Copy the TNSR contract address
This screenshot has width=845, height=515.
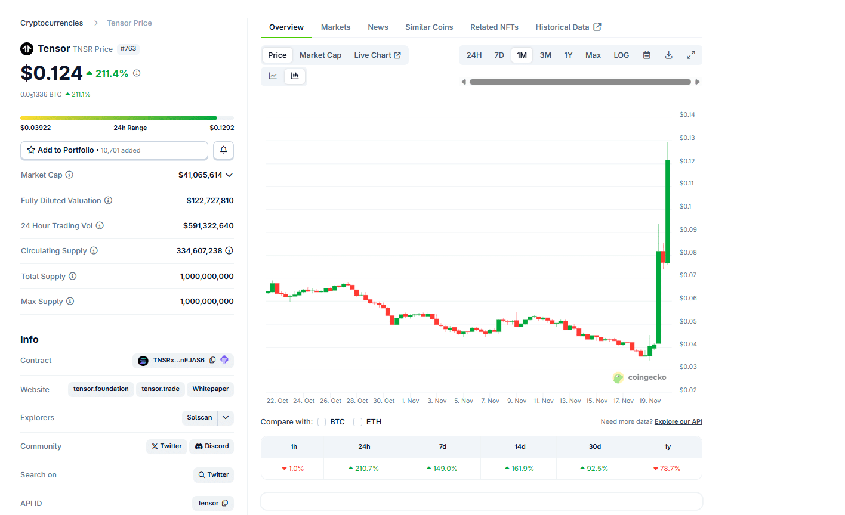213,360
